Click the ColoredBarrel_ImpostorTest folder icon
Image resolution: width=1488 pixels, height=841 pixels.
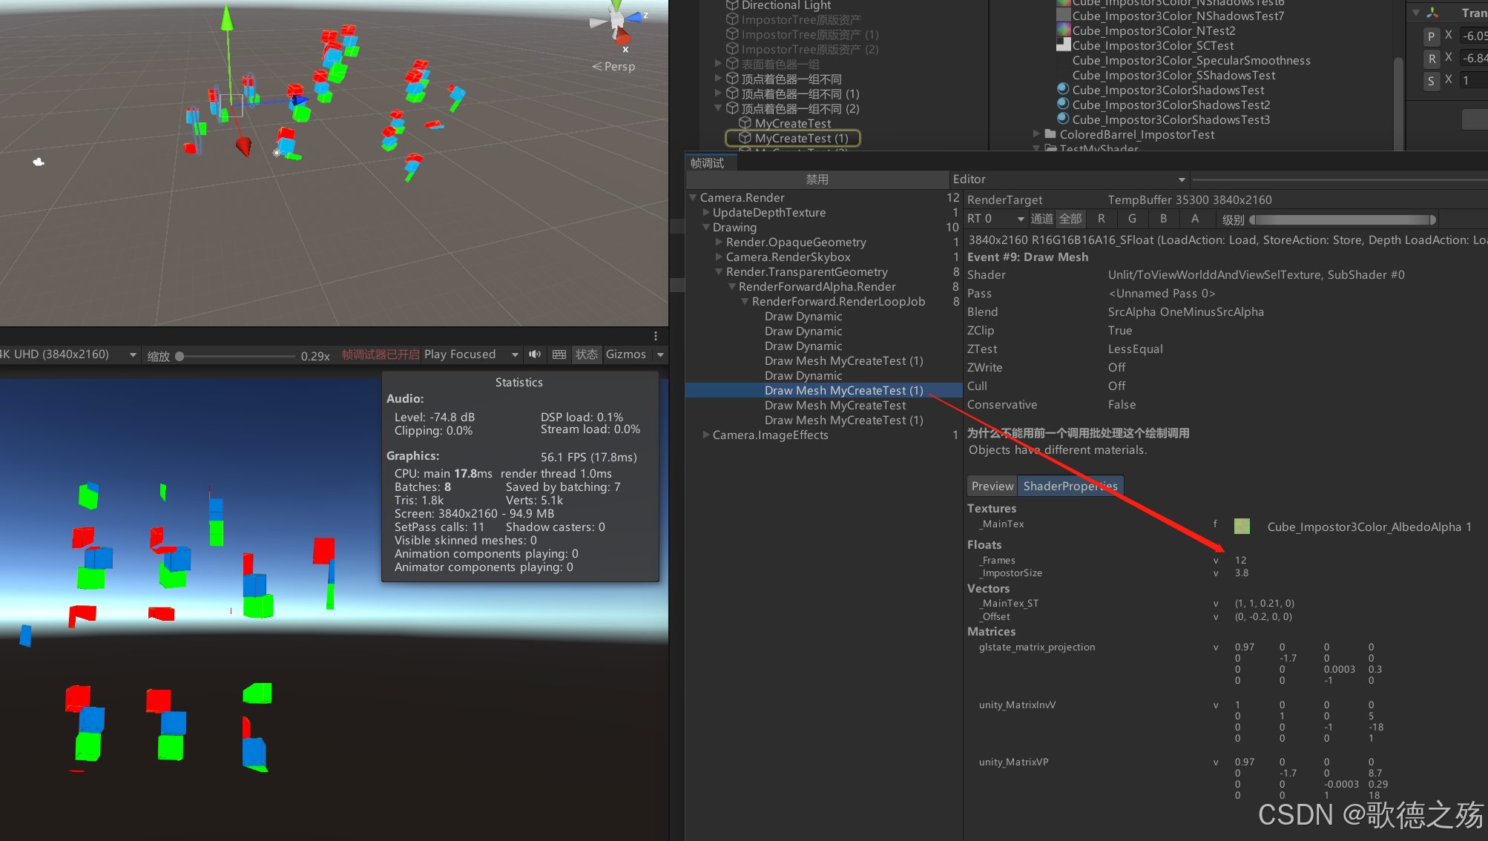point(1050,134)
